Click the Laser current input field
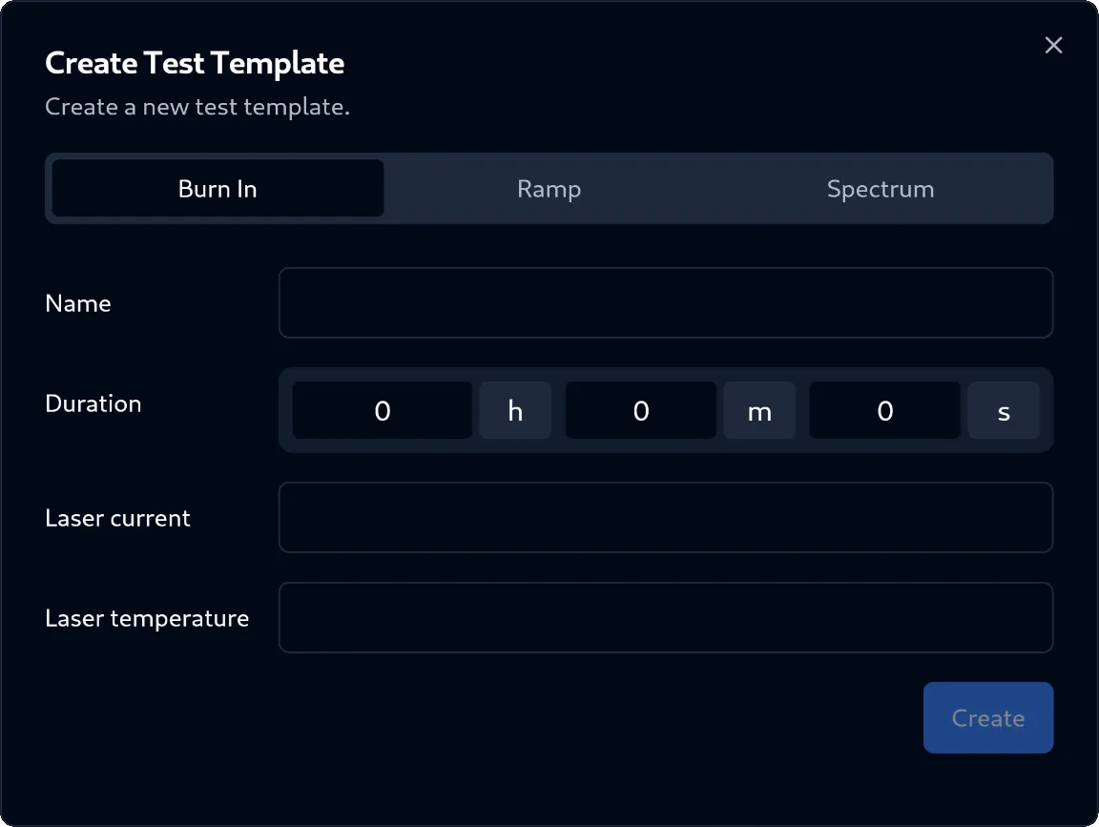Screen dimensions: 1099x827 point(665,517)
